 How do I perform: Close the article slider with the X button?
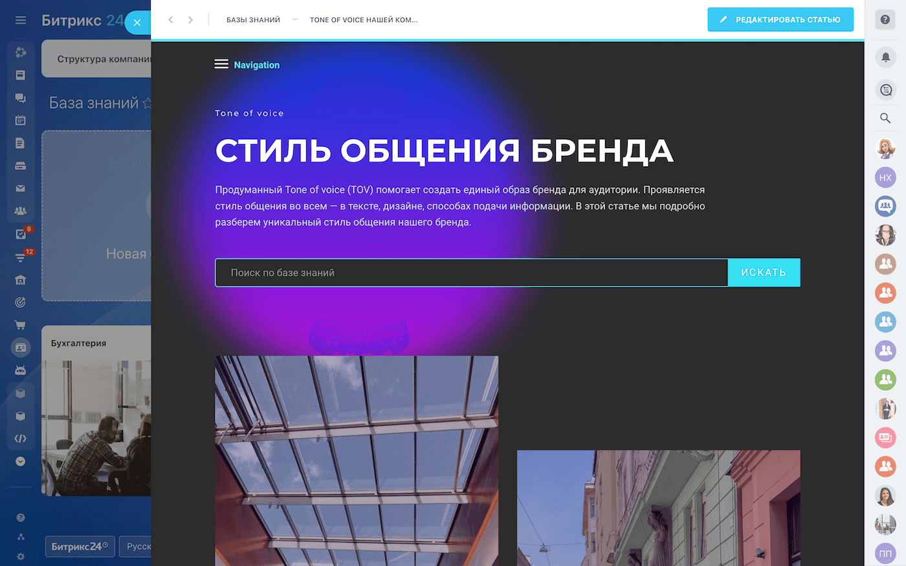pos(137,23)
